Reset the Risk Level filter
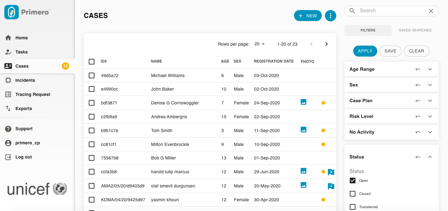 pyautogui.click(x=418, y=116)
